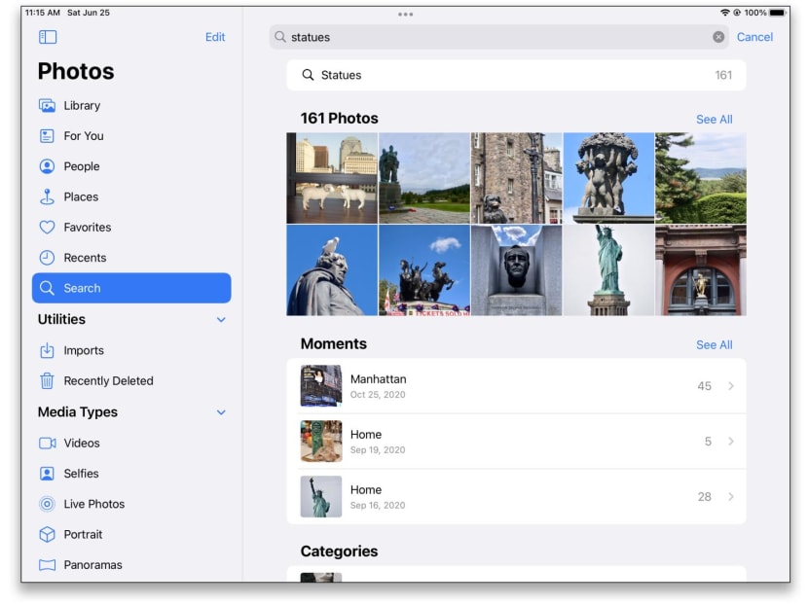Click the People person icon
This screenshot has width=808, height=605.
[x=47, y=166]
